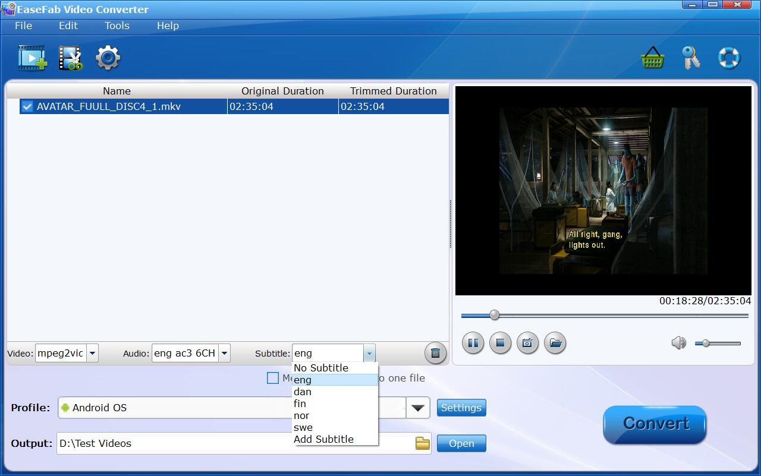
Task: Expand the Profile dropdown arrow
Action: tap(418, 408)
